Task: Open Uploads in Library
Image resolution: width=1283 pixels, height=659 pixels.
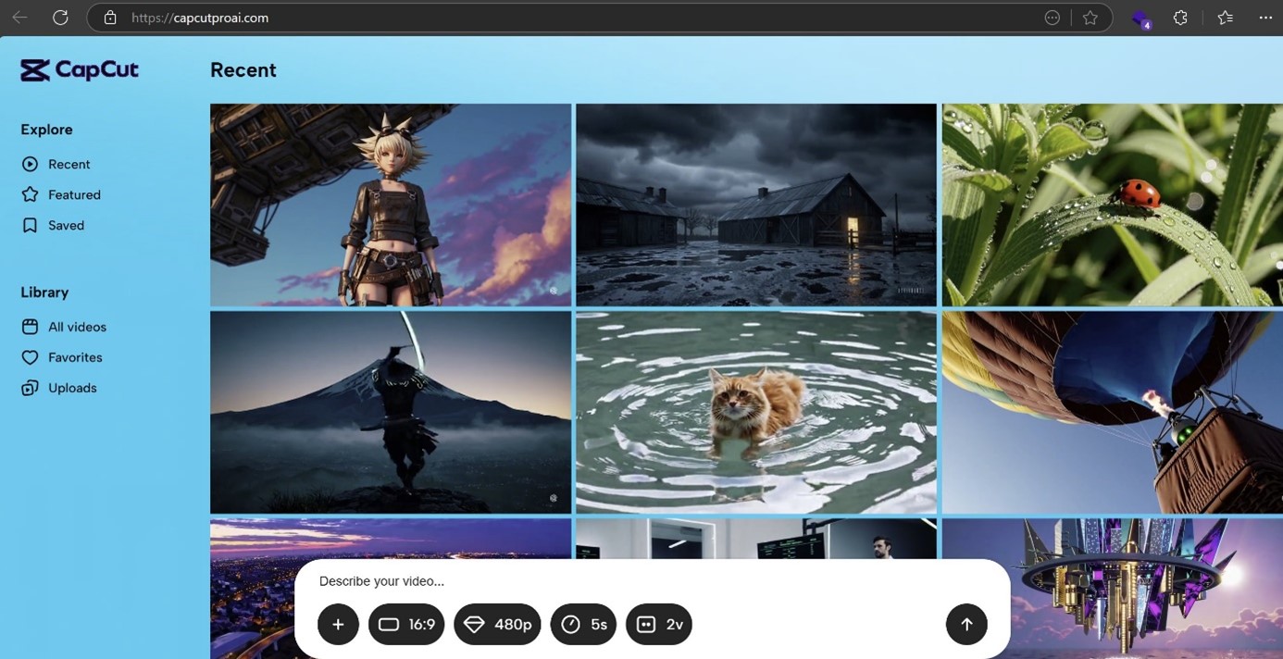Action: (59, 388)
